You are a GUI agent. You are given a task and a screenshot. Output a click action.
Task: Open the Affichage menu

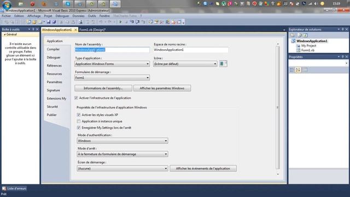(x=34, y=16)
